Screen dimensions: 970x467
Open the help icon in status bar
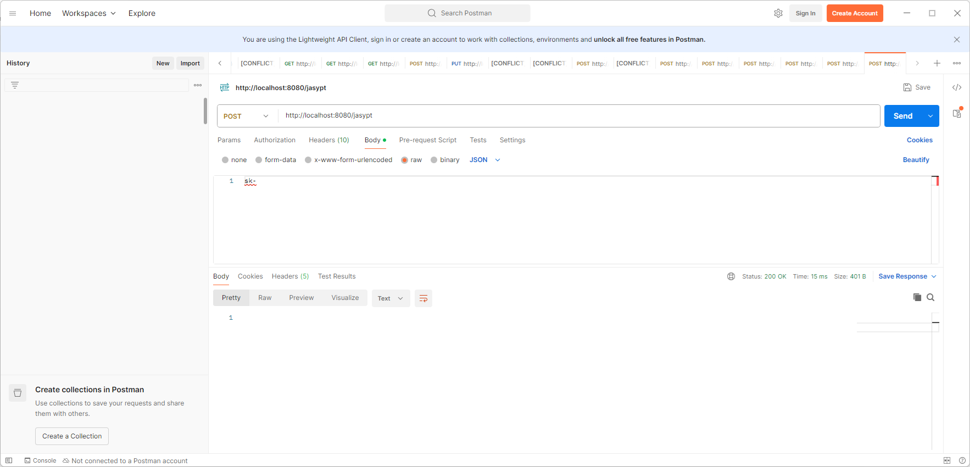click(962, 460)
